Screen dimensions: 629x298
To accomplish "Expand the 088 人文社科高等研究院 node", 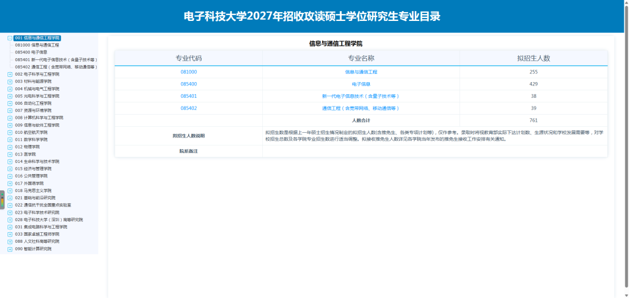I will pyautogui.click(x=10, y=242).
